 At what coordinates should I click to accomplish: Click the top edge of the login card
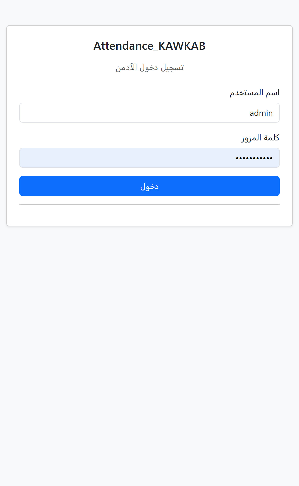[149, 25]
